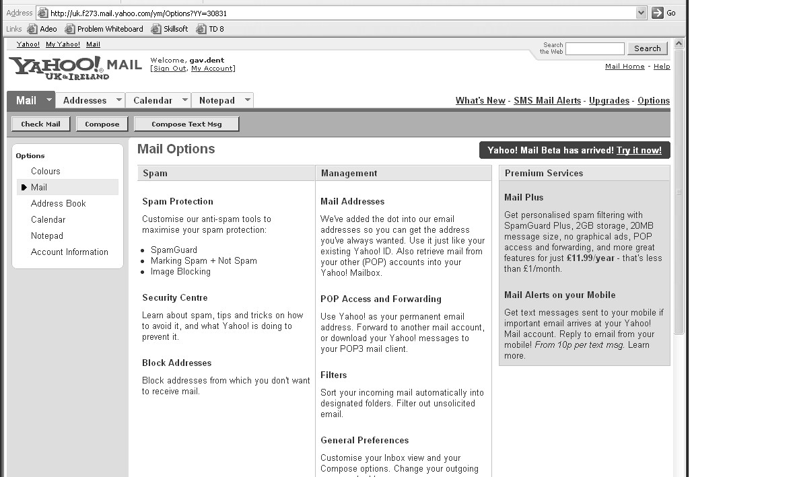Expand the Mail tab dropdown arrow
The height and width of the screenshot is (477, 795).
click(x=49, y=100)
